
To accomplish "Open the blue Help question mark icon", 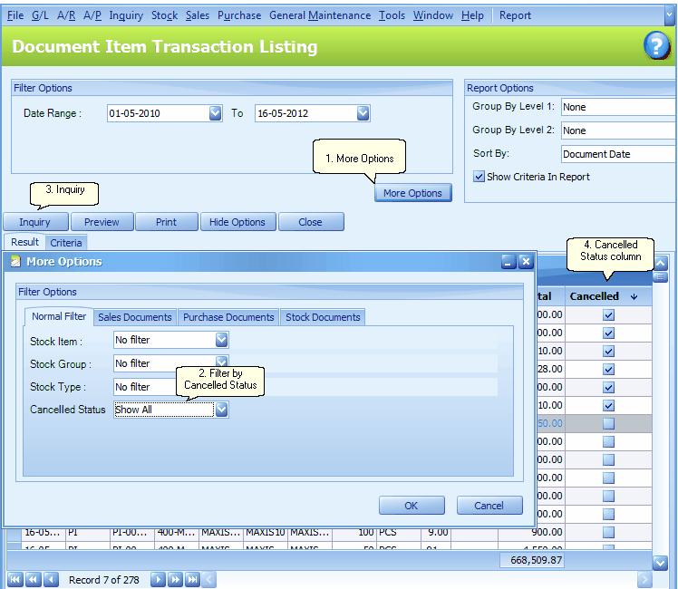I will point(656,45).
